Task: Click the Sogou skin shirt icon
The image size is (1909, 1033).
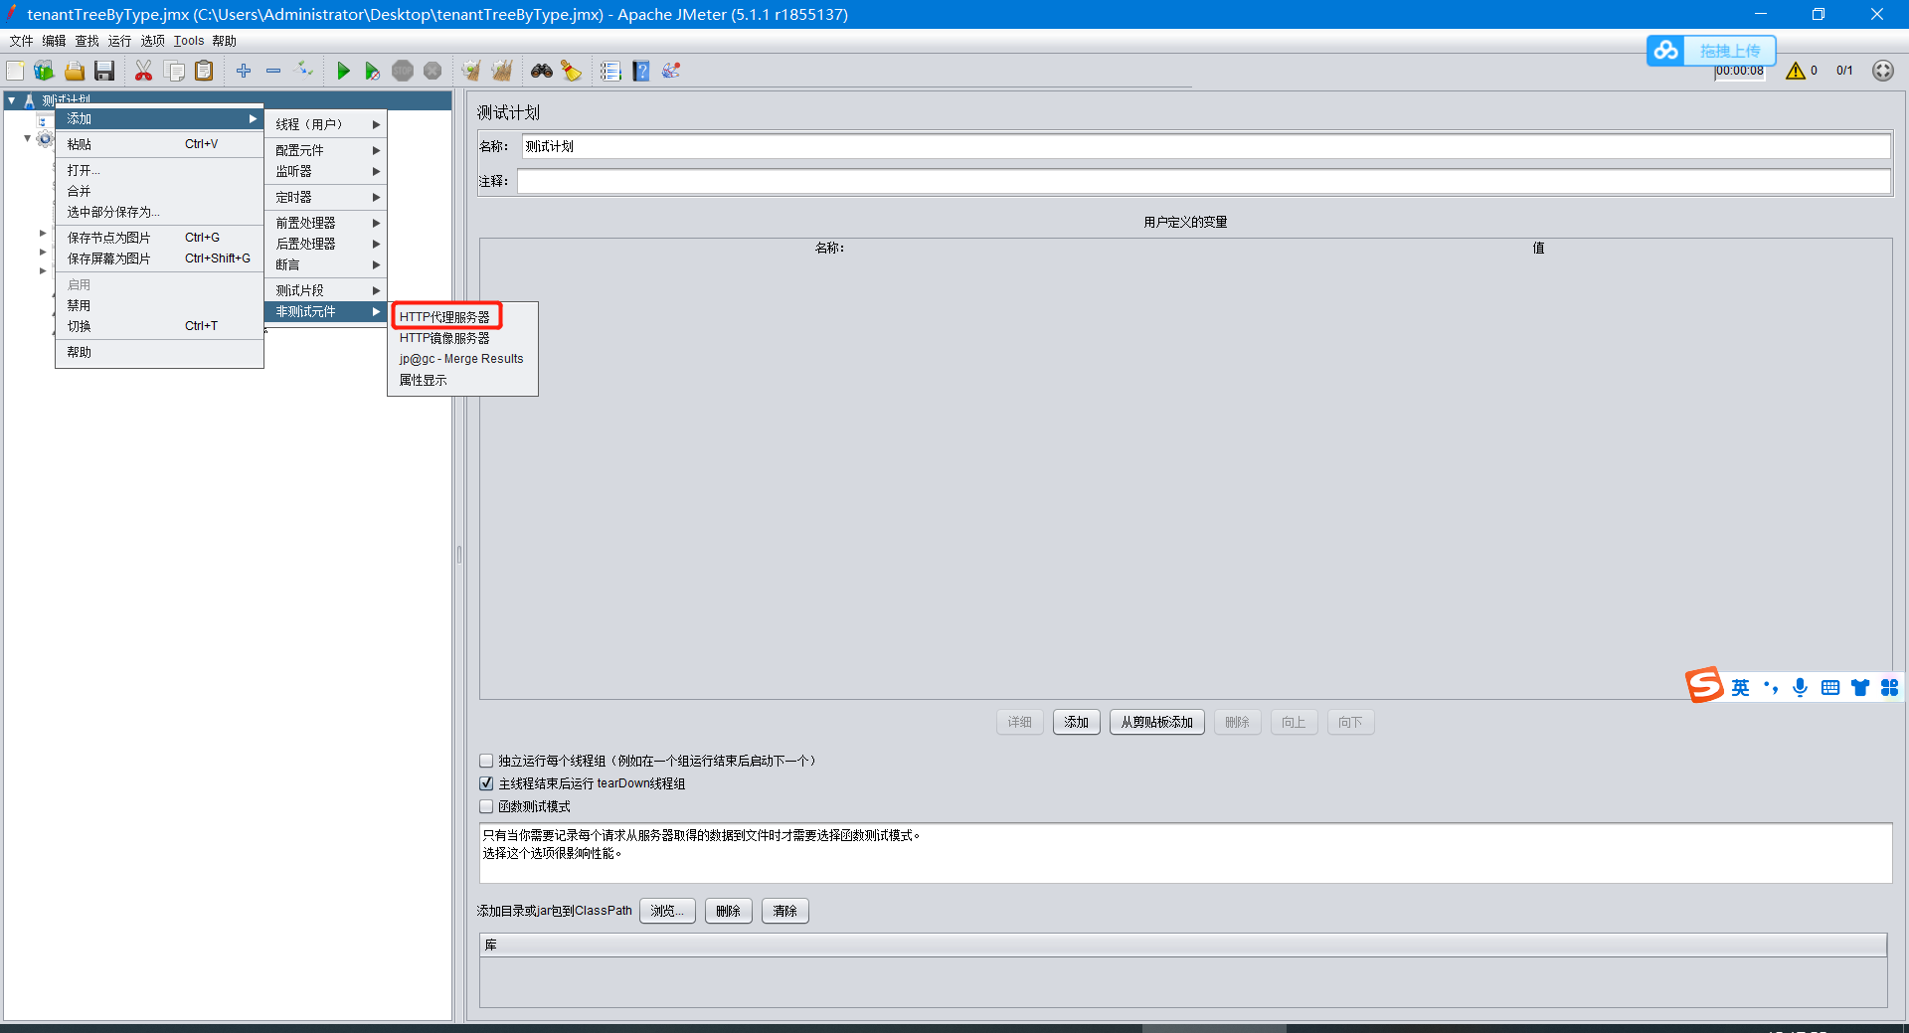Action: pyautogui.click(x=1860, y=687)
